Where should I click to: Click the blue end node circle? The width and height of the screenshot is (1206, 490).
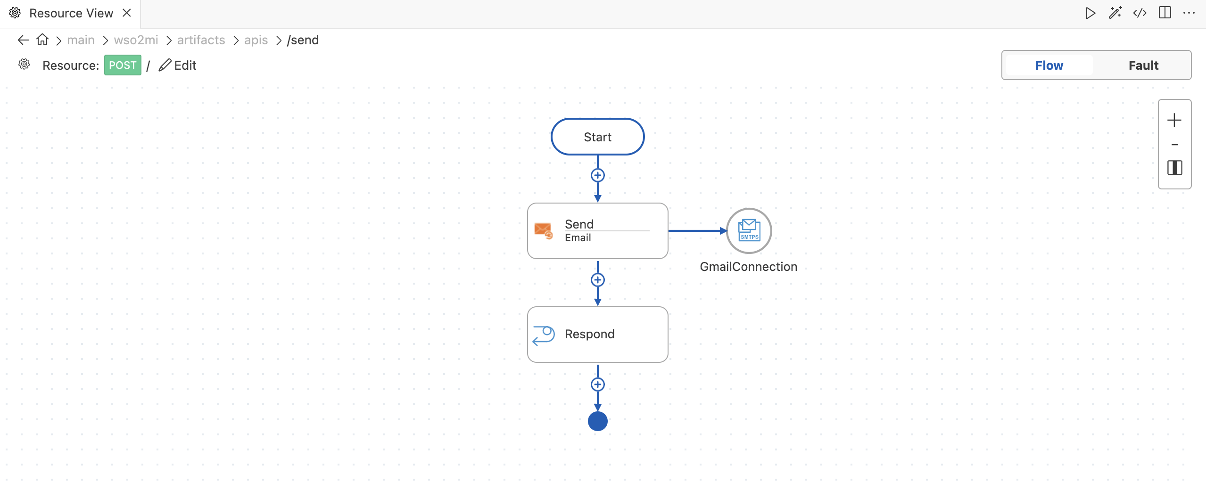click(597, 421)
